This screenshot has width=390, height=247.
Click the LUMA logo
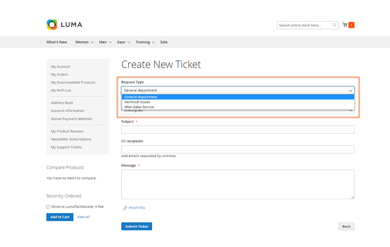pos(64,25)
